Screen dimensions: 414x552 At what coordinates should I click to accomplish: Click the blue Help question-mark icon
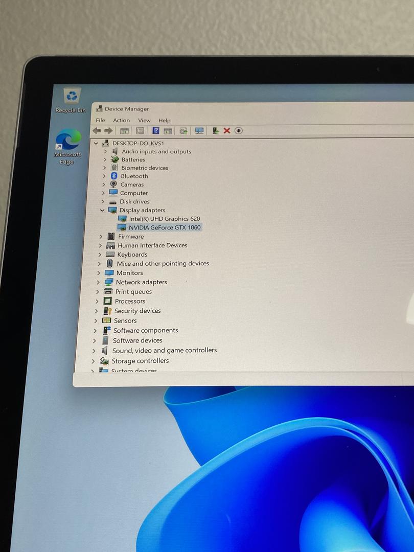click(x=155, y=131)
